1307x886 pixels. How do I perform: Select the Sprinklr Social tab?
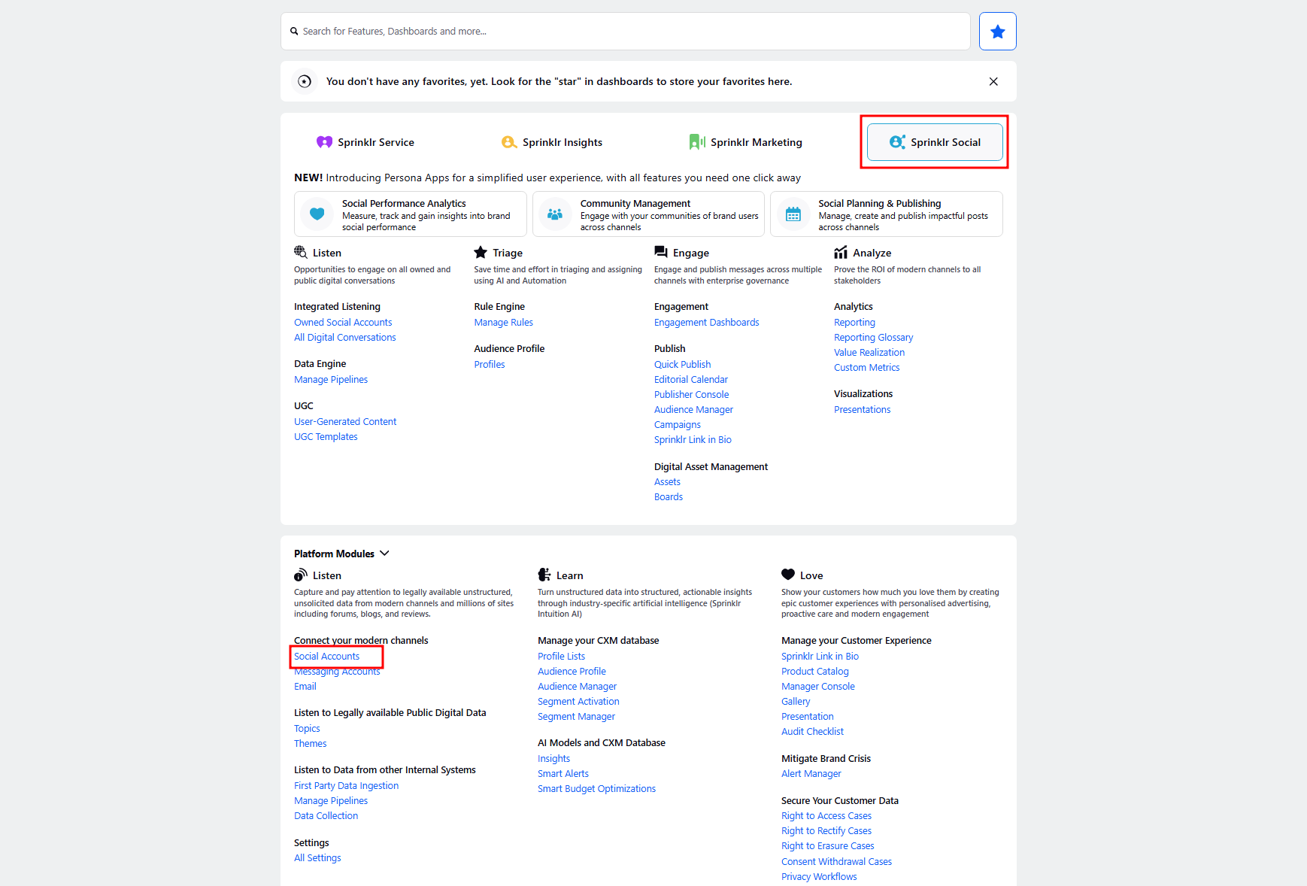click(x=935, y=142)
